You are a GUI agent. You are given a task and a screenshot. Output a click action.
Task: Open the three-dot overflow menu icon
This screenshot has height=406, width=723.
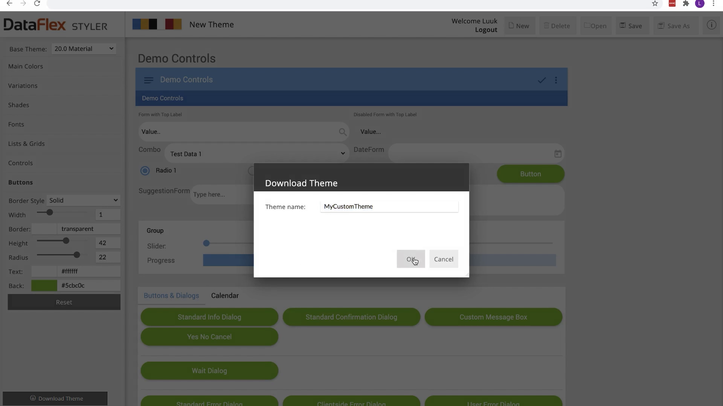click(x=556, y=80)
